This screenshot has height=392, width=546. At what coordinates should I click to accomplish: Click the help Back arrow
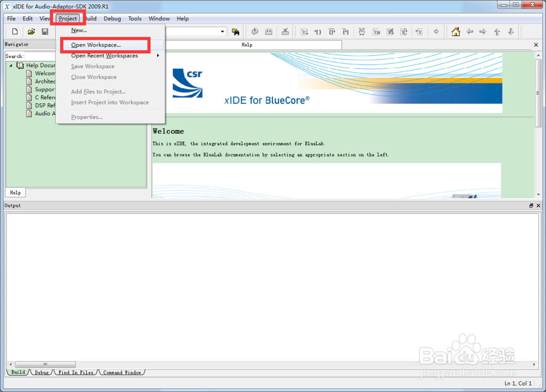(x=470, y=32)
